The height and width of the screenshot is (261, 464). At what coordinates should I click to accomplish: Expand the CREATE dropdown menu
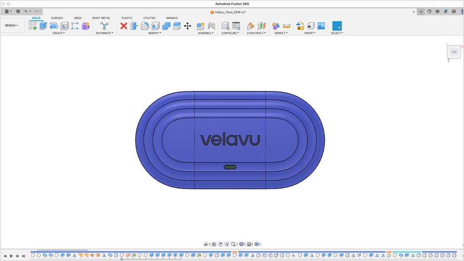(58, 33)
